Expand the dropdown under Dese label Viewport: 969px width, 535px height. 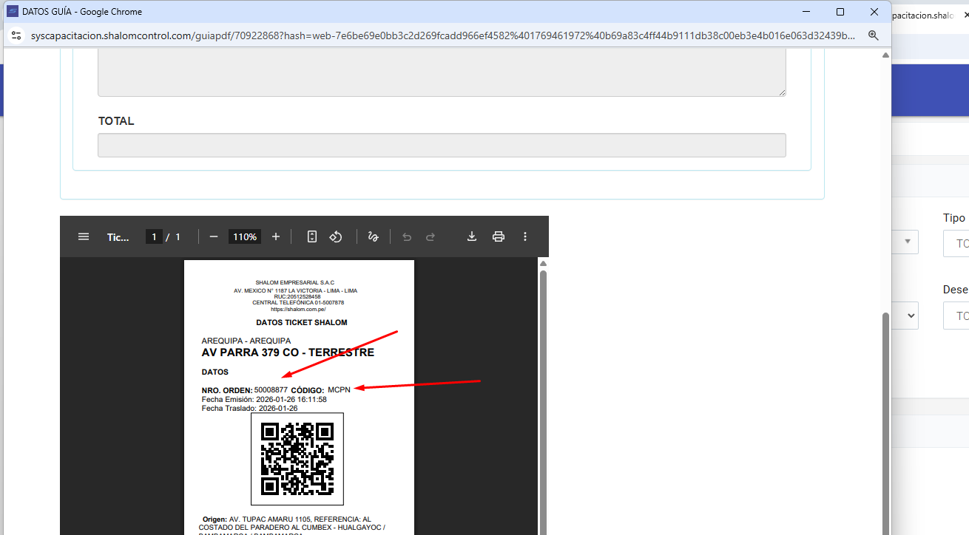point(956,316)
